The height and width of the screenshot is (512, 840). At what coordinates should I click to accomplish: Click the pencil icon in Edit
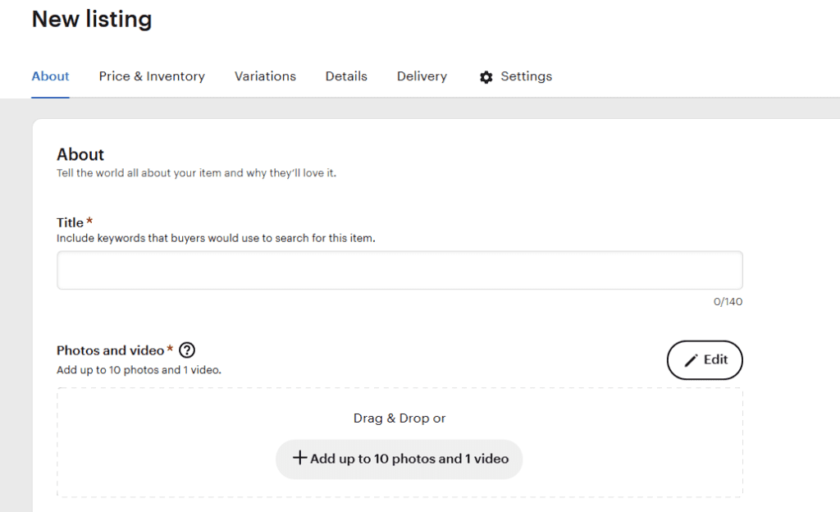691,360
